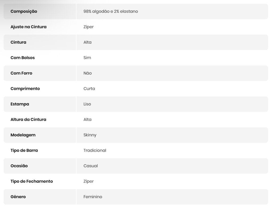
Task: Click the Modelagem label
Action: tap(23, 135)
